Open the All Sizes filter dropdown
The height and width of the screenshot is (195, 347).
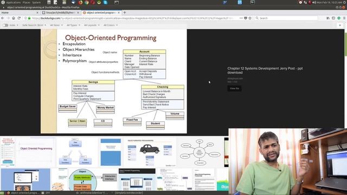pyautogui.click(x=56, y=25)
